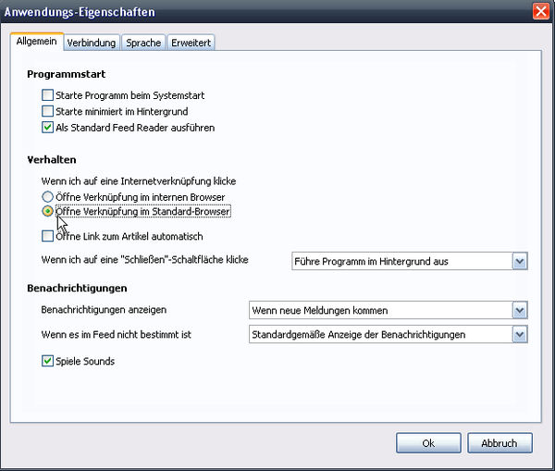Expand the Führe Programm im Hintergrund aus dropdown
The height and width of the screenshot is (471, 555).
[x=519, y=262]
